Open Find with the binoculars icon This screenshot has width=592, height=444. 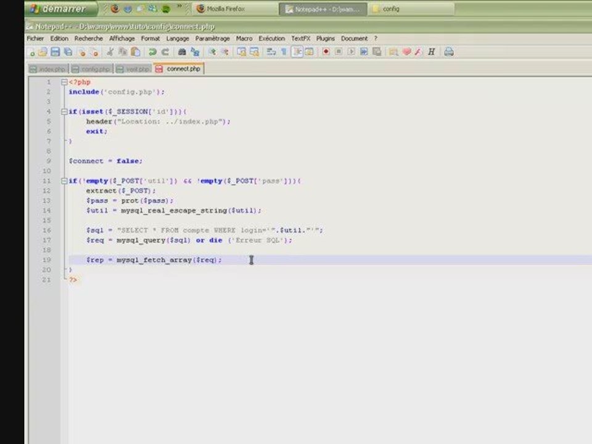point(182,52)
